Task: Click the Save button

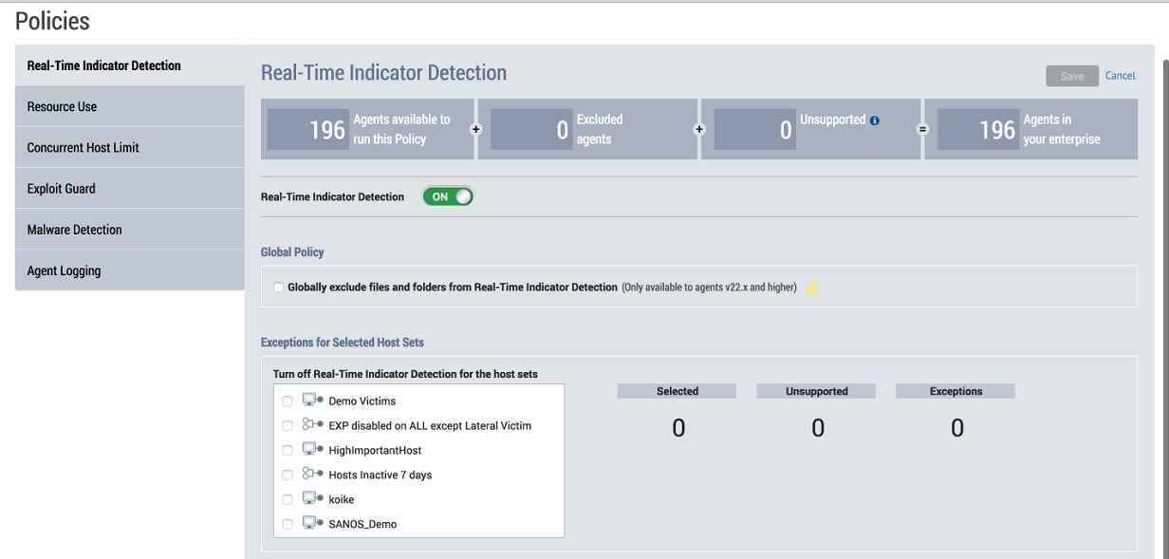Action: [x=1072, y=76]
